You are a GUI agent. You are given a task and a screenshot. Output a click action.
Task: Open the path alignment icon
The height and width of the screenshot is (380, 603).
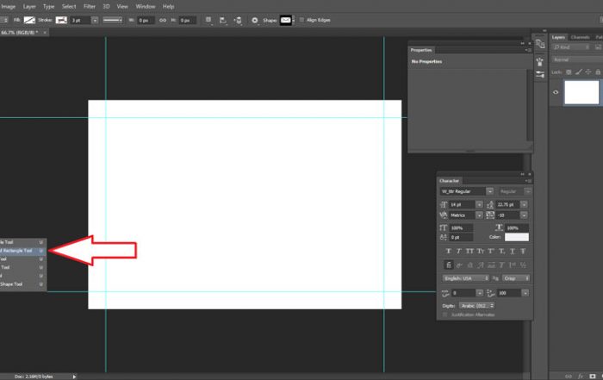point(222,20)
